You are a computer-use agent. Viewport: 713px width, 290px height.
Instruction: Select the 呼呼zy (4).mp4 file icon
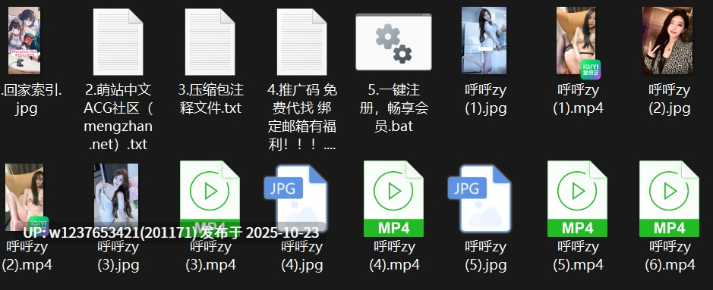click(393, 198)
